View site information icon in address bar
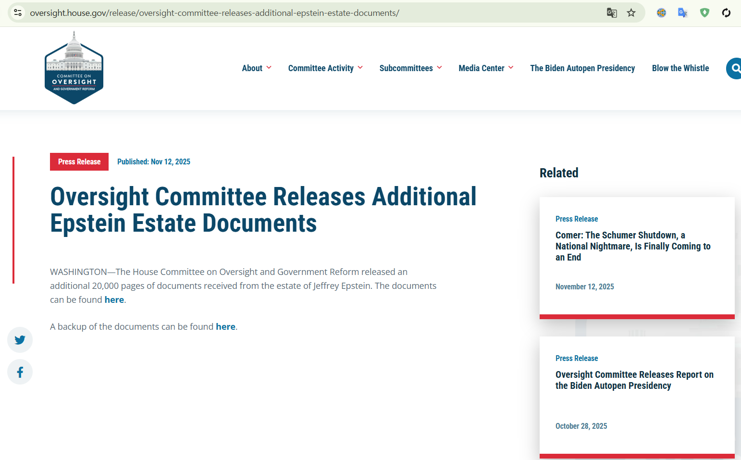The image size is (741, 460). coord(18,13)
